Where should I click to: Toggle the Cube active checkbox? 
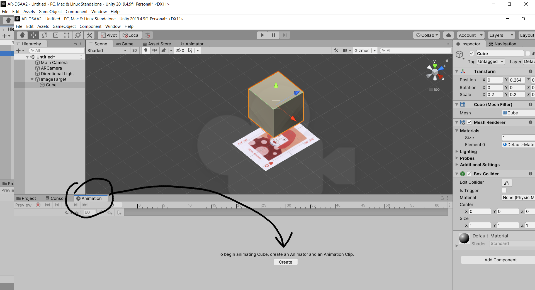[471, 53]
